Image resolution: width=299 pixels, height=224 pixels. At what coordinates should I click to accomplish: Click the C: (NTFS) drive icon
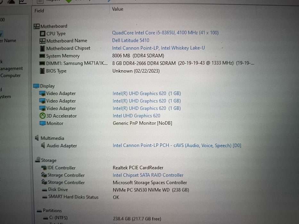46,218
